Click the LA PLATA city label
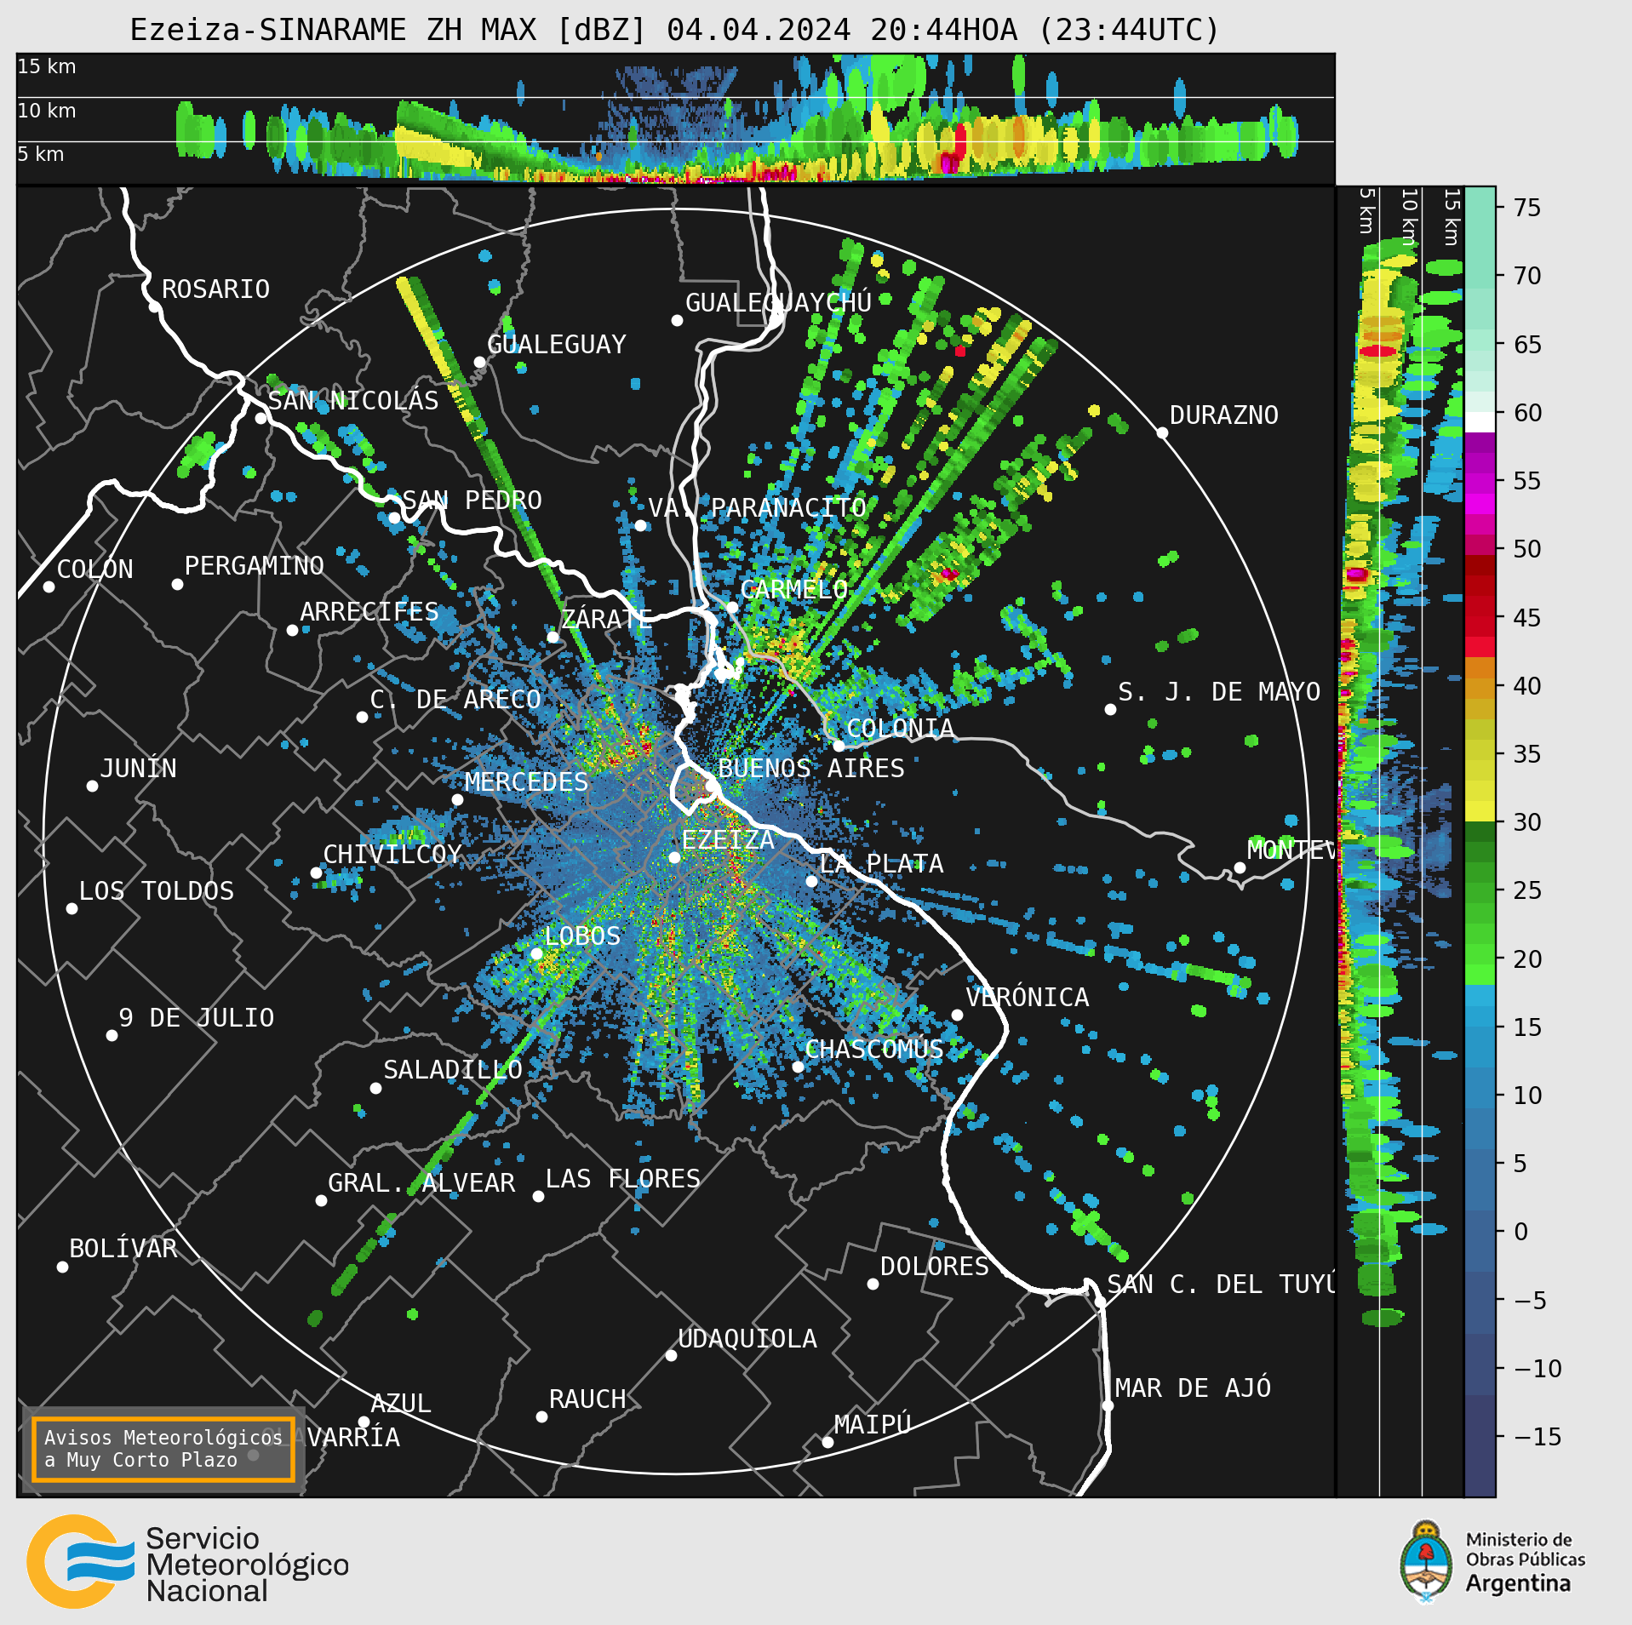Image resolution: width=1632 pixels, height=1625 pixels. tap(881, 864)
